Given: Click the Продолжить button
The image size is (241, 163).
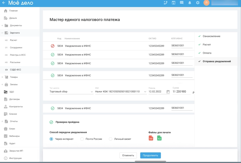Looking at the screenshot, I should (150, 155).
